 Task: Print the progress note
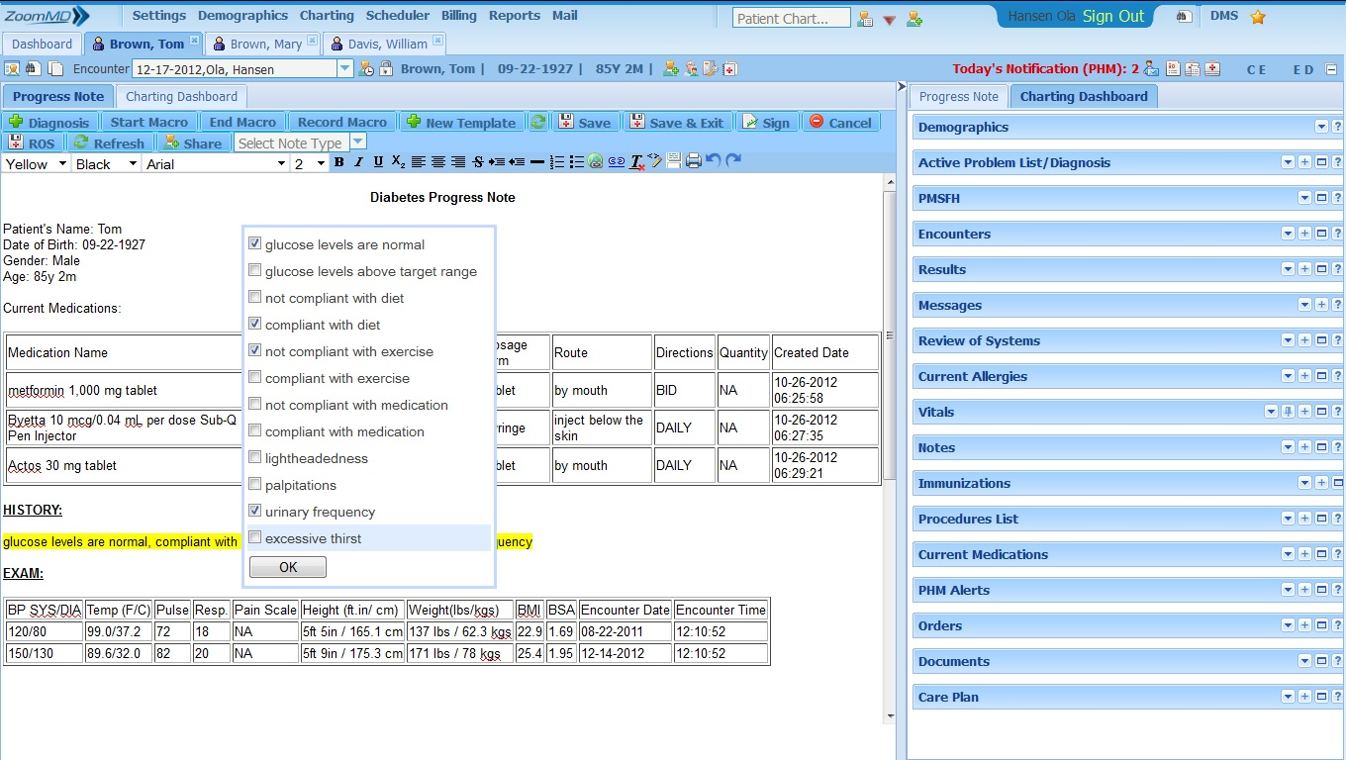click(694, 162)
